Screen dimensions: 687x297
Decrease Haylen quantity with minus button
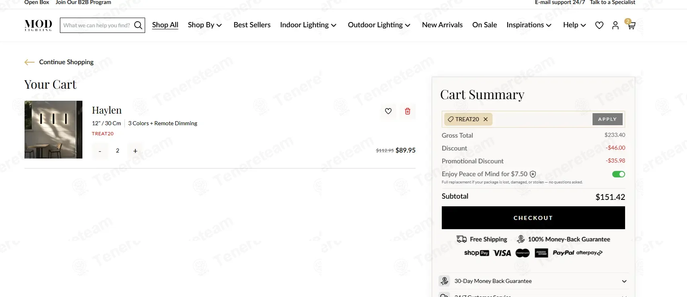pos(100,151)
